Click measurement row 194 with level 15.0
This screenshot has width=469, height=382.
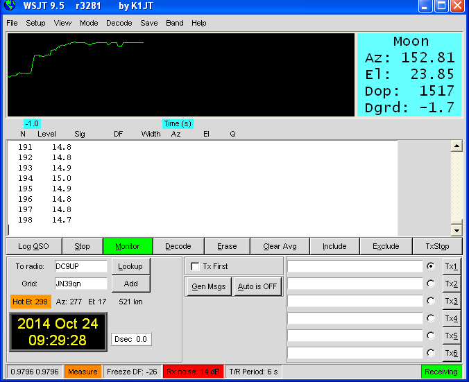click(45, 178)
